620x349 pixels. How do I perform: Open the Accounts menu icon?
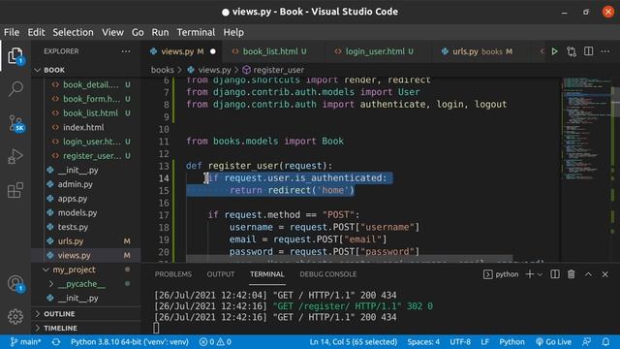coord(15,283)
